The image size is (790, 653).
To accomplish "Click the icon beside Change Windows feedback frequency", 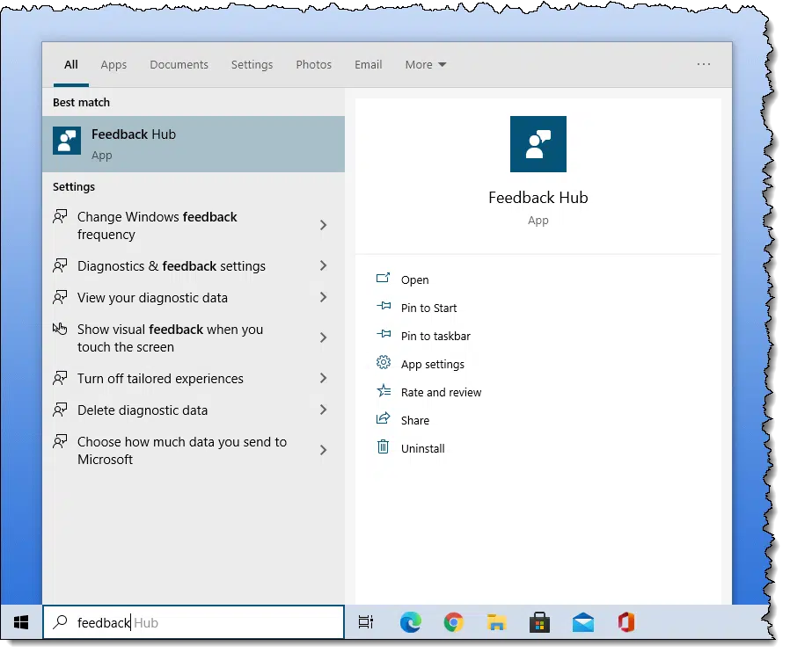I will coord(60,216).
